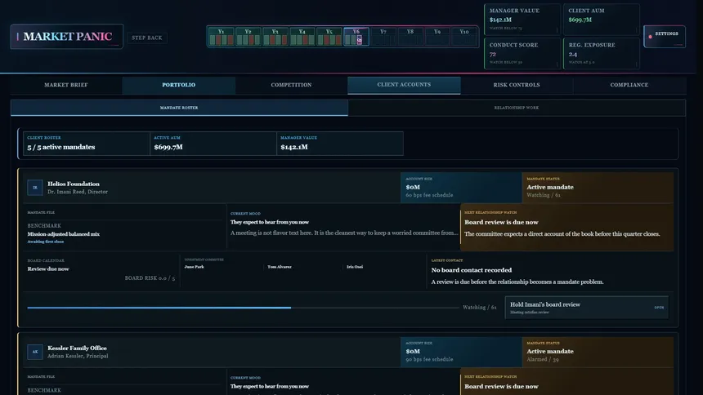Image resolution: width=703 pixels, height=395 pixels.
Task: Click Helios Watching progress bar
Action: 243,308
